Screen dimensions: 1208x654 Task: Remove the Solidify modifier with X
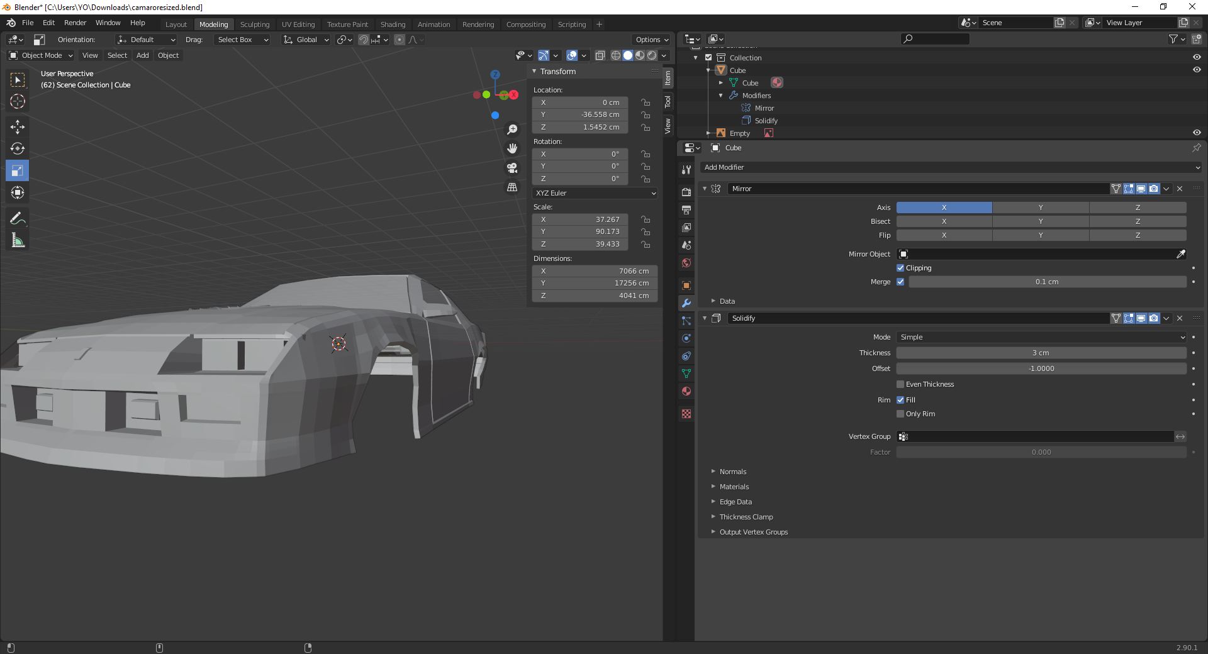(x=1180, y=318)
